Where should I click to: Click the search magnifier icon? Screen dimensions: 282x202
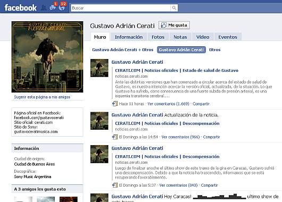(x=174, y=8)
